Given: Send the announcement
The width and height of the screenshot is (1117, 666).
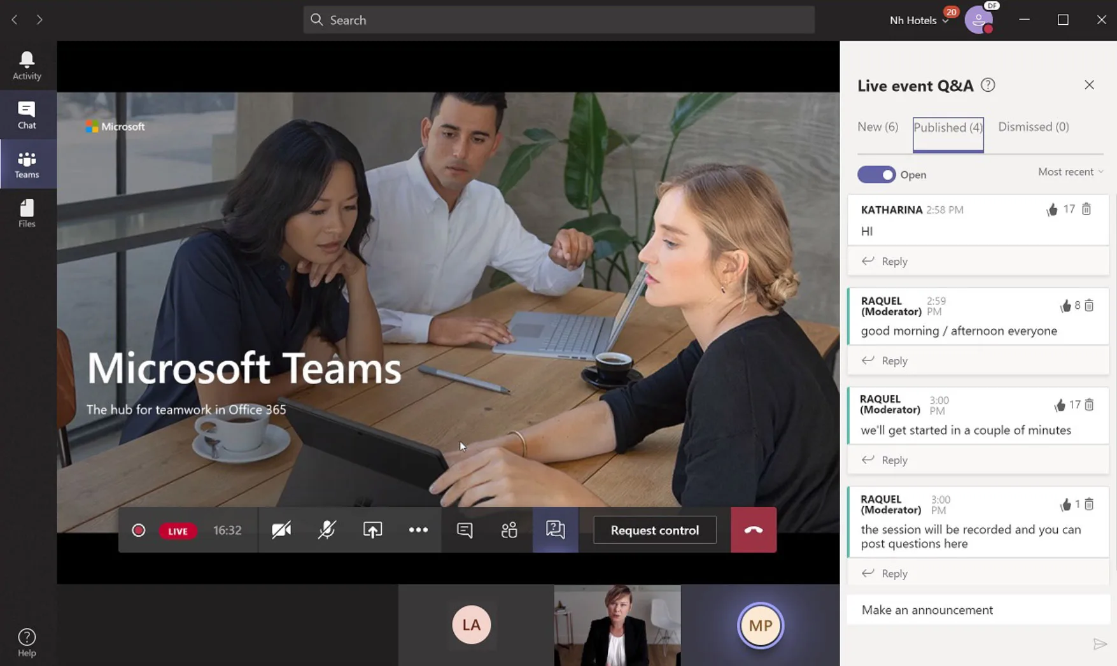Looking at the screenshot, I should [1100, 644].
